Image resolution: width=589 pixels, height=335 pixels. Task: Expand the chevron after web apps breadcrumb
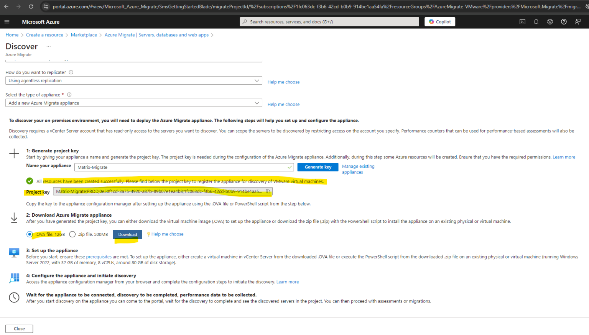(212, 34)
